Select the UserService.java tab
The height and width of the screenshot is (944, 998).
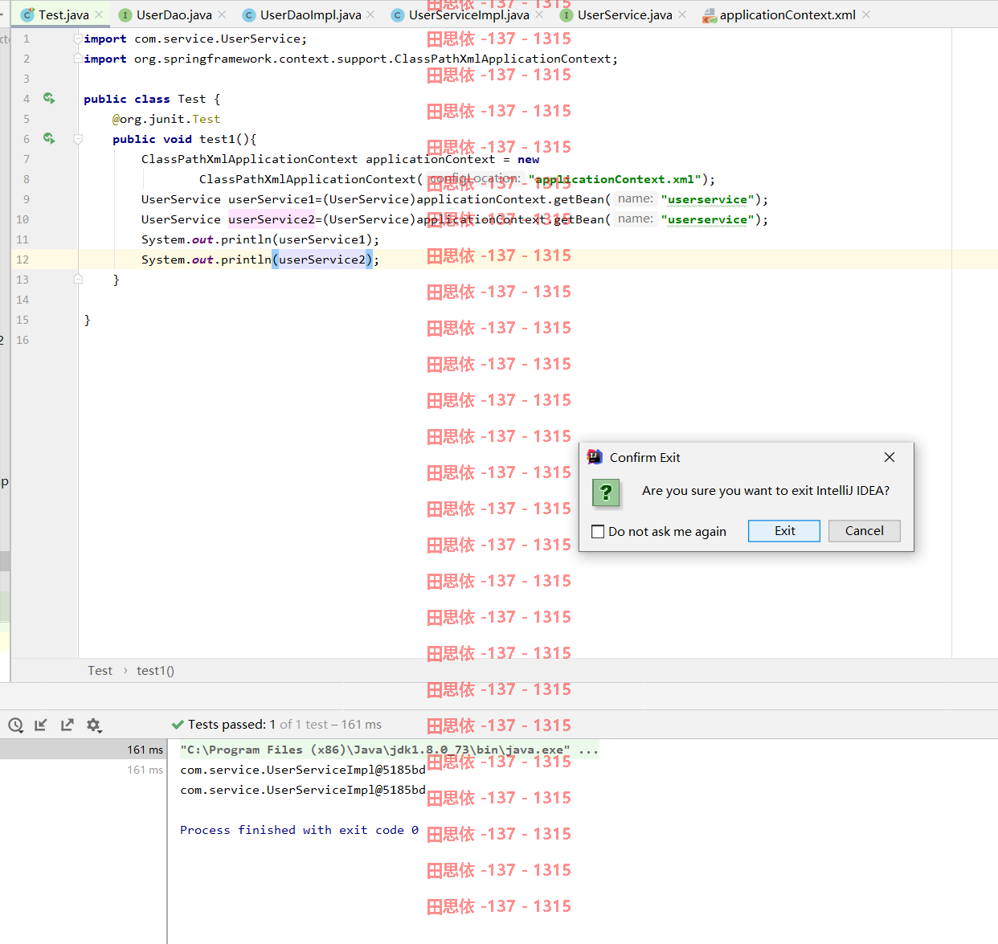(624, 14)
